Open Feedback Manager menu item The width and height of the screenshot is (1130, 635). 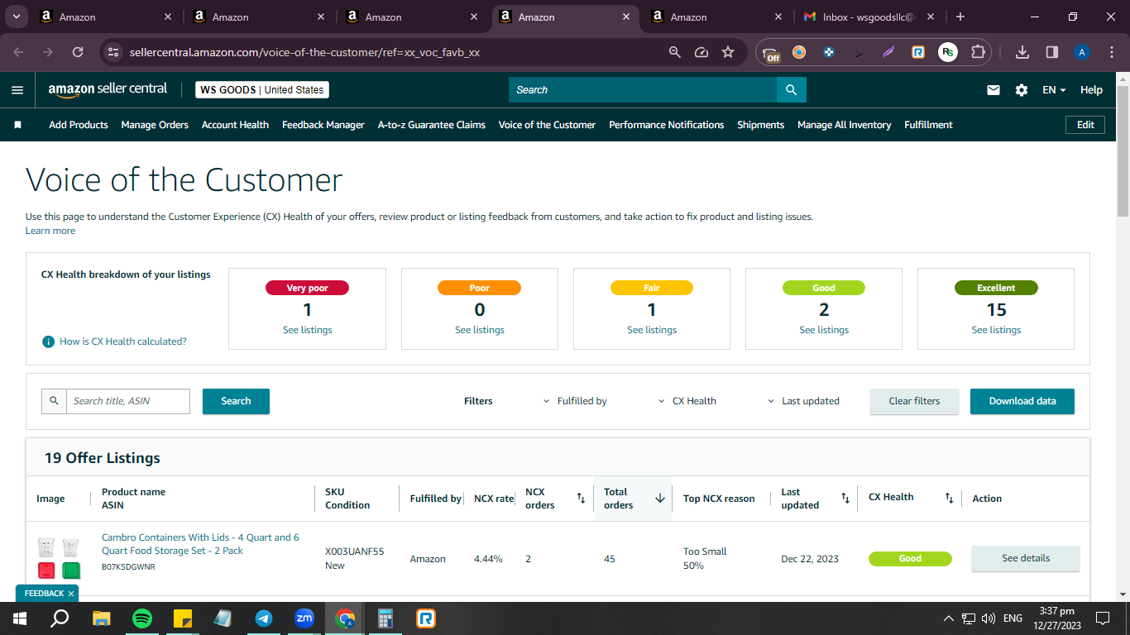323,125
